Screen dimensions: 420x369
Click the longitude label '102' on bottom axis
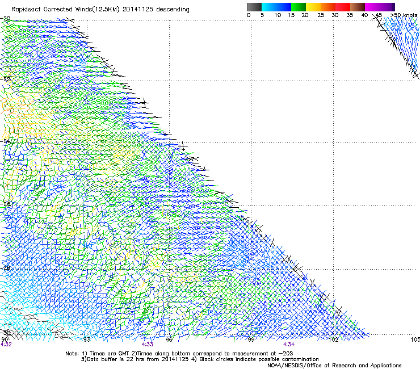point(334,339)
